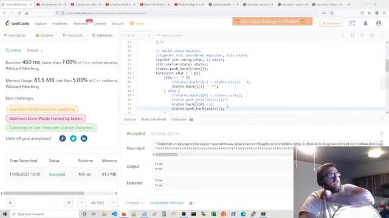Collapse code fold arrow at line 28
This screenshot has height=218, width=389.
[x=133, y=91]
